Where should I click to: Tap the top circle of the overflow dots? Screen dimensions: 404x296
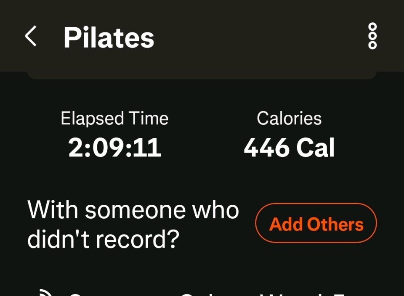[372, 27]
